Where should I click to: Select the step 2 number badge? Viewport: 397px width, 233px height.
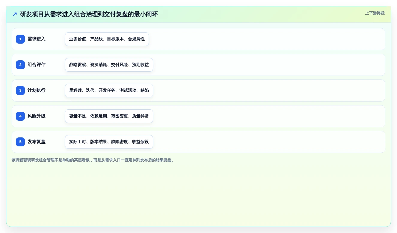pos(20,65)
